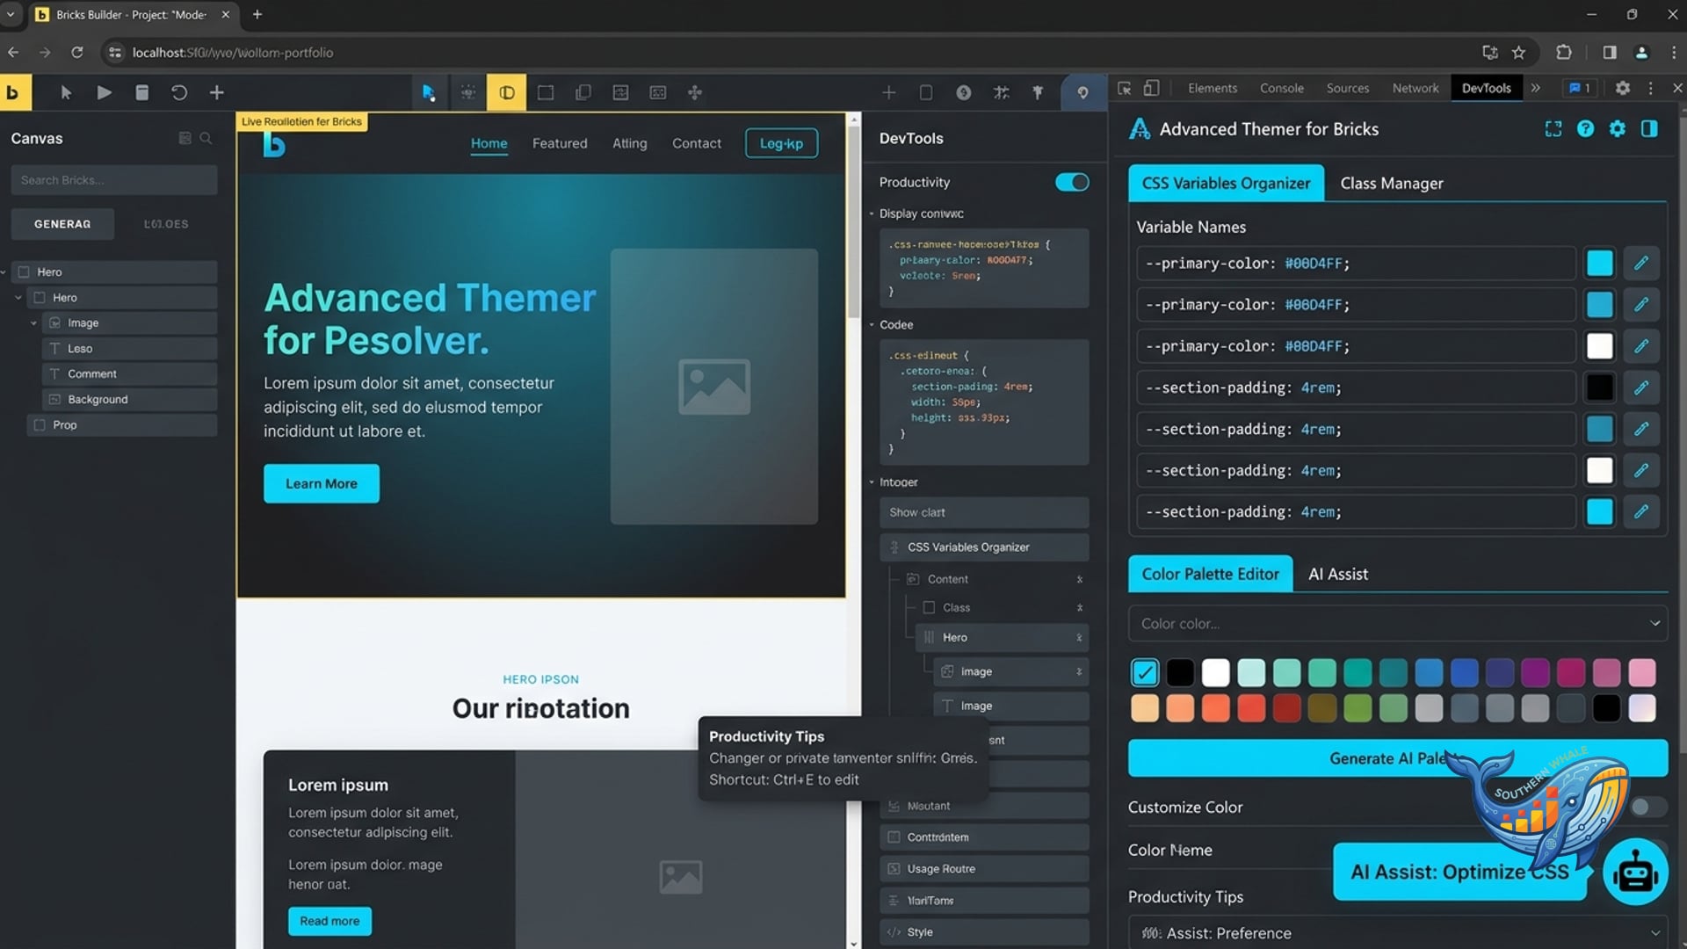Expand the Color color dropdown

1397,623
